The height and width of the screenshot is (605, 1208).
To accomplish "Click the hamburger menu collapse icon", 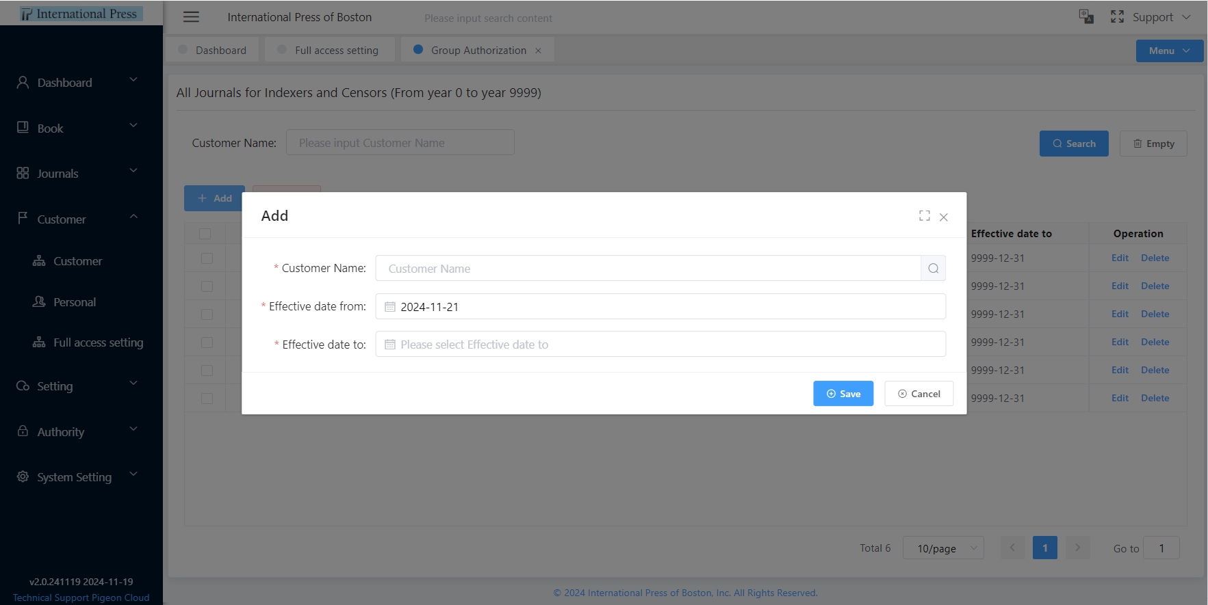I will [x=191, y=17].
